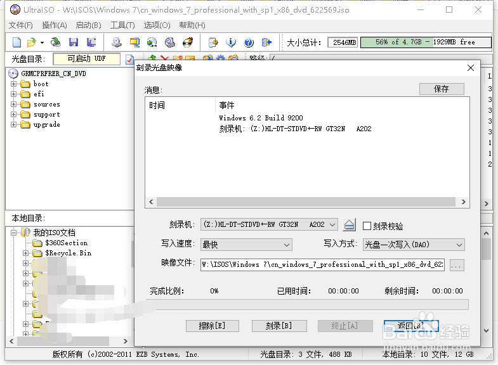Enable the 刻录校验 verify checkbox
The image size is (498, 365).
point(367,226)
